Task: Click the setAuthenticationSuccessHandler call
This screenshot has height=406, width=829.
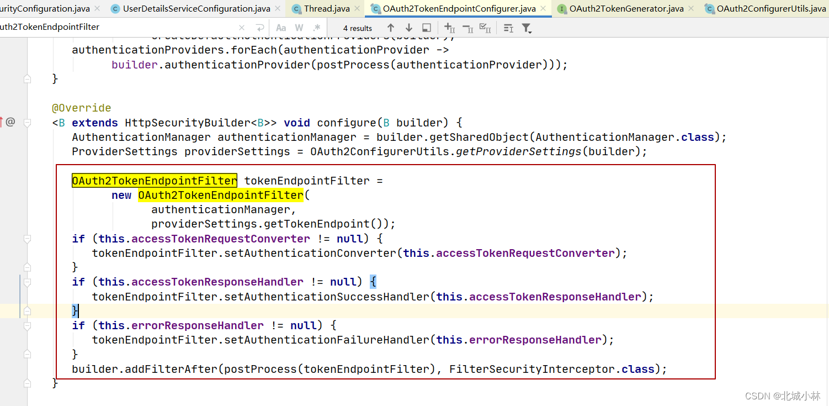Action: 327,297
